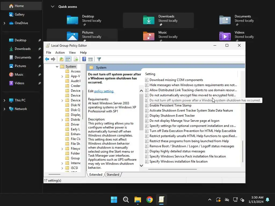
Task: Select 'Display Shutdown Event Tracker' setting
Action: pos(172,116)
